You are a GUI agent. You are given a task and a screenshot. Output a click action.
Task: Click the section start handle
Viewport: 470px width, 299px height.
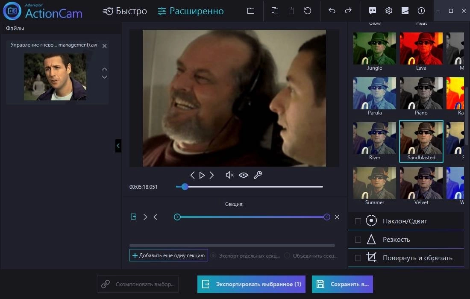pyautogui.click(x=177, y=217)
